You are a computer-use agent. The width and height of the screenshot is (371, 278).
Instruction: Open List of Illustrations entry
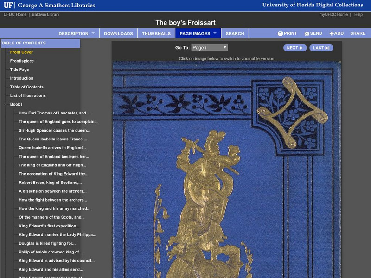coord(28,96)
